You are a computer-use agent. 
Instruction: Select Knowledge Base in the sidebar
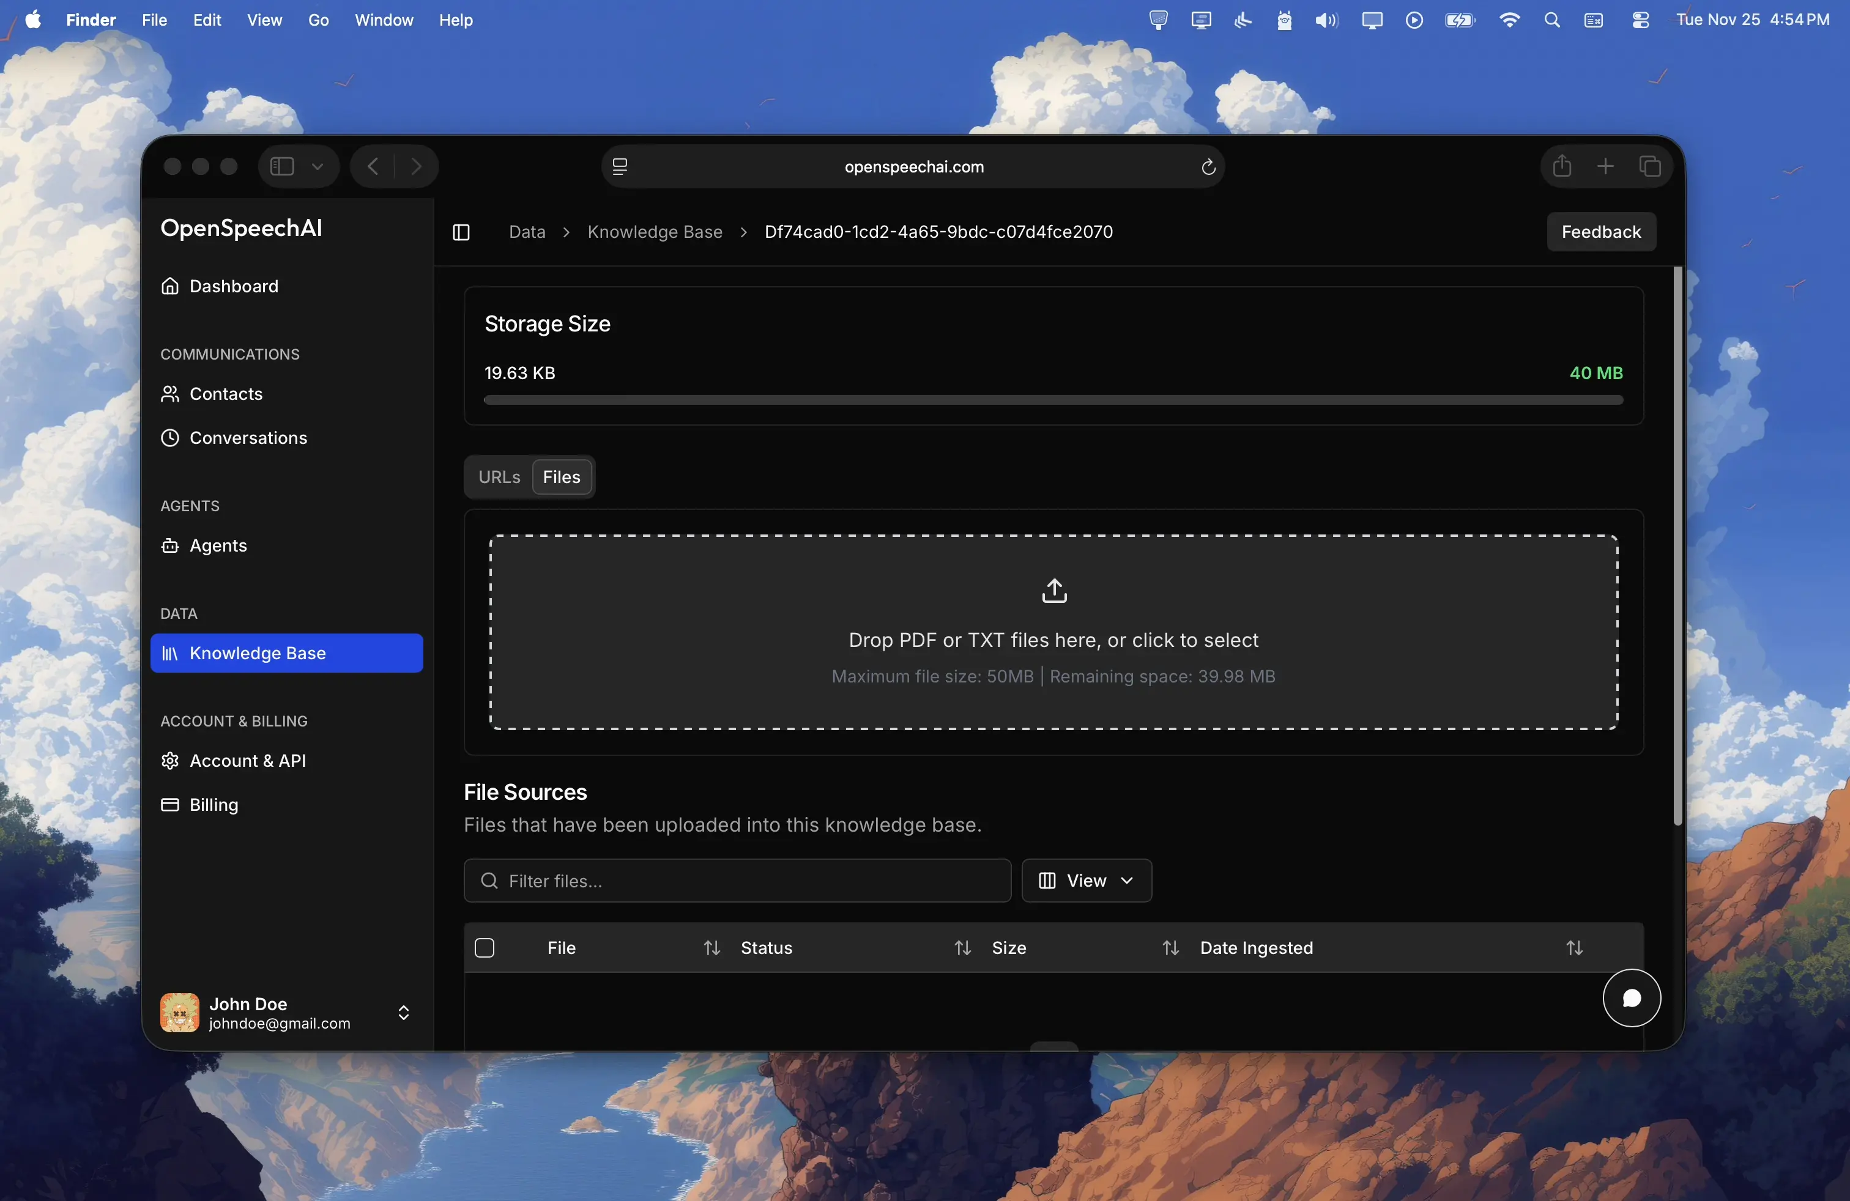[x=287, y=653]
